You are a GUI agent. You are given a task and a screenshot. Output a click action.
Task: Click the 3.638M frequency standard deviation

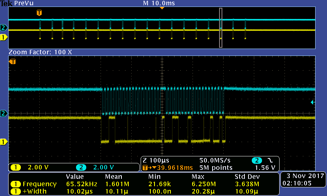tap(247, 184)
